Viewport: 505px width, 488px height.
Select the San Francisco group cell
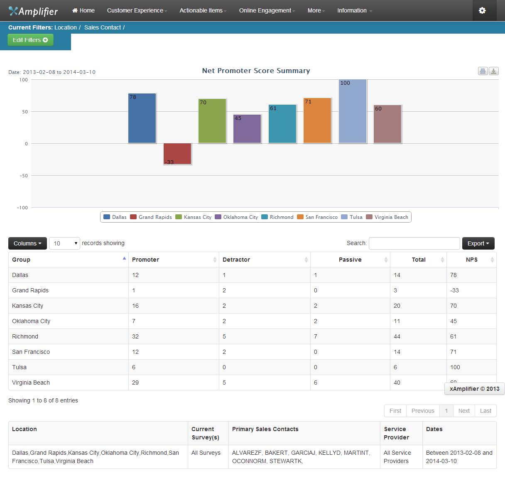click(69, 352)
